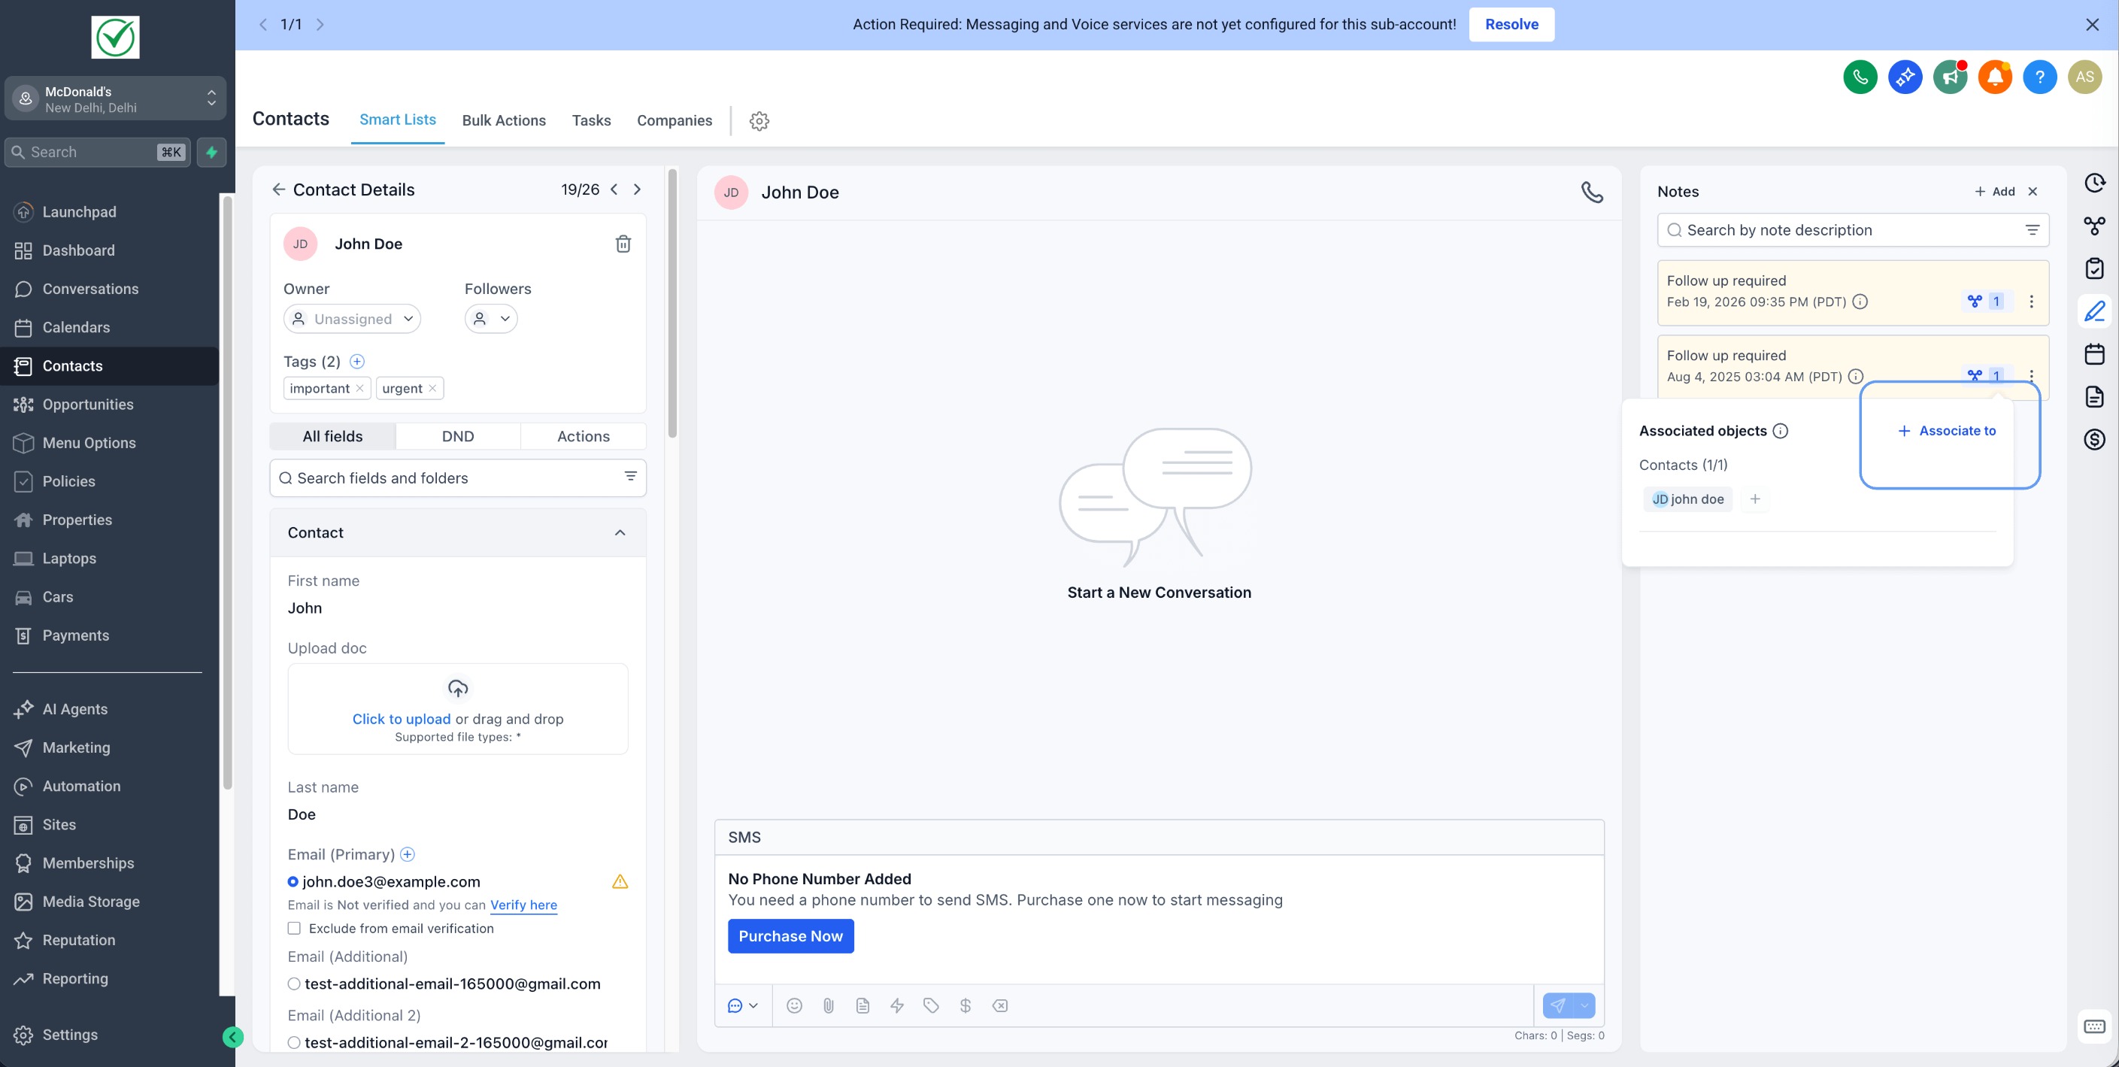The height and width of the screenshot is (1067, 2119).
Task: Select john.doe3@example.com primary email radio
Action: click(293, 882)
